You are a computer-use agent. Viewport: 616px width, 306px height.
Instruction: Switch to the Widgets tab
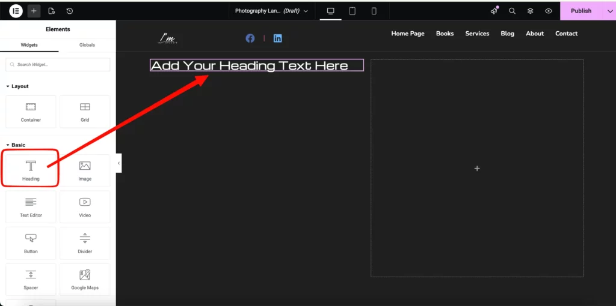click(29, 45)
